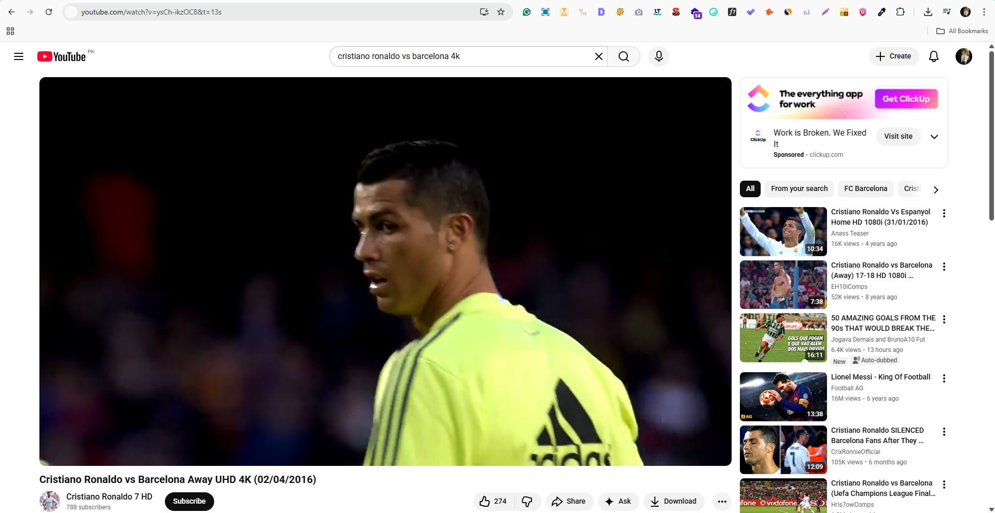Open the guide with the hamburger icon
995x513 pixels.
(18, 56)
